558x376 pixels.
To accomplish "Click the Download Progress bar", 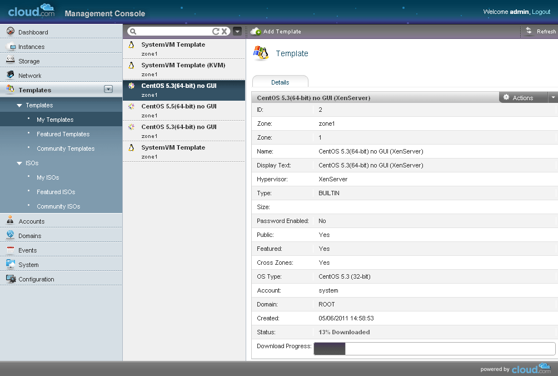I will [435, 349].
